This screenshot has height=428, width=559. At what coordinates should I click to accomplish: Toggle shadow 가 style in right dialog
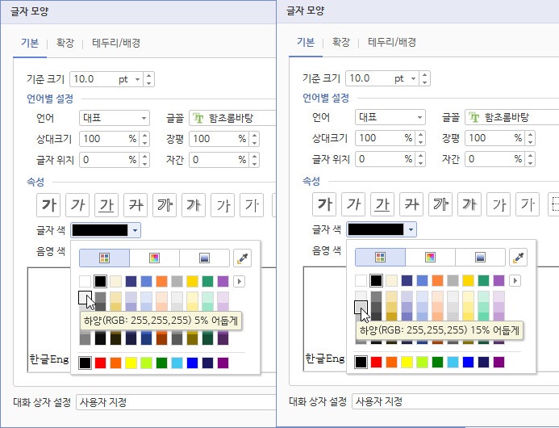(469, 204)
